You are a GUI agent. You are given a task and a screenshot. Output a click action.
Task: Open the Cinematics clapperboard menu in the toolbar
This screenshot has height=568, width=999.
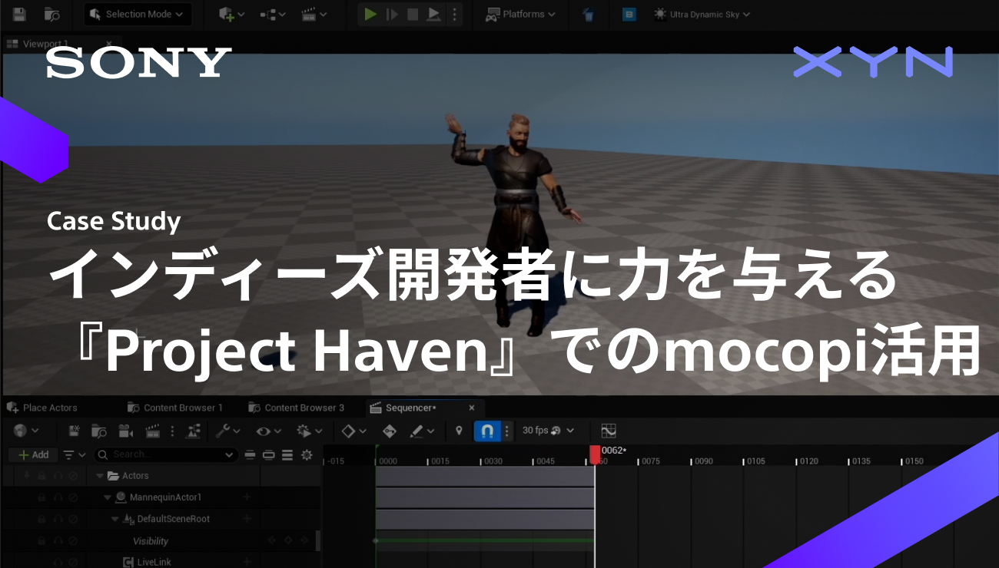pyautogui.click(x=314, y=14)
